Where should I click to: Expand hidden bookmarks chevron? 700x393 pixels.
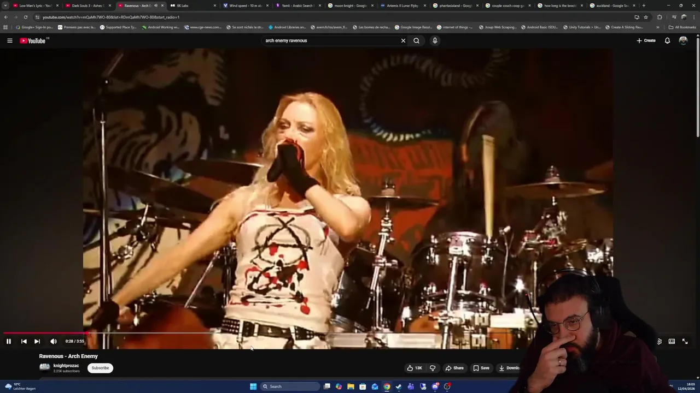[x=658, y=27]
